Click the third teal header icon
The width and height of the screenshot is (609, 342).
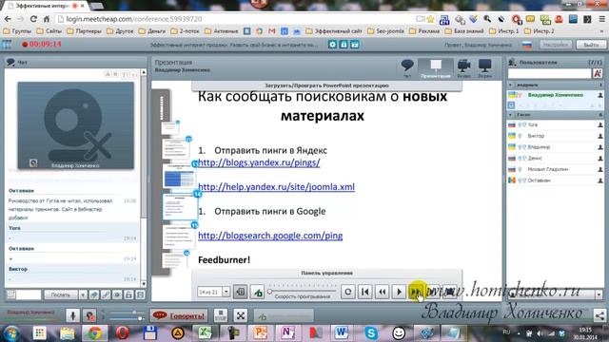355,45
